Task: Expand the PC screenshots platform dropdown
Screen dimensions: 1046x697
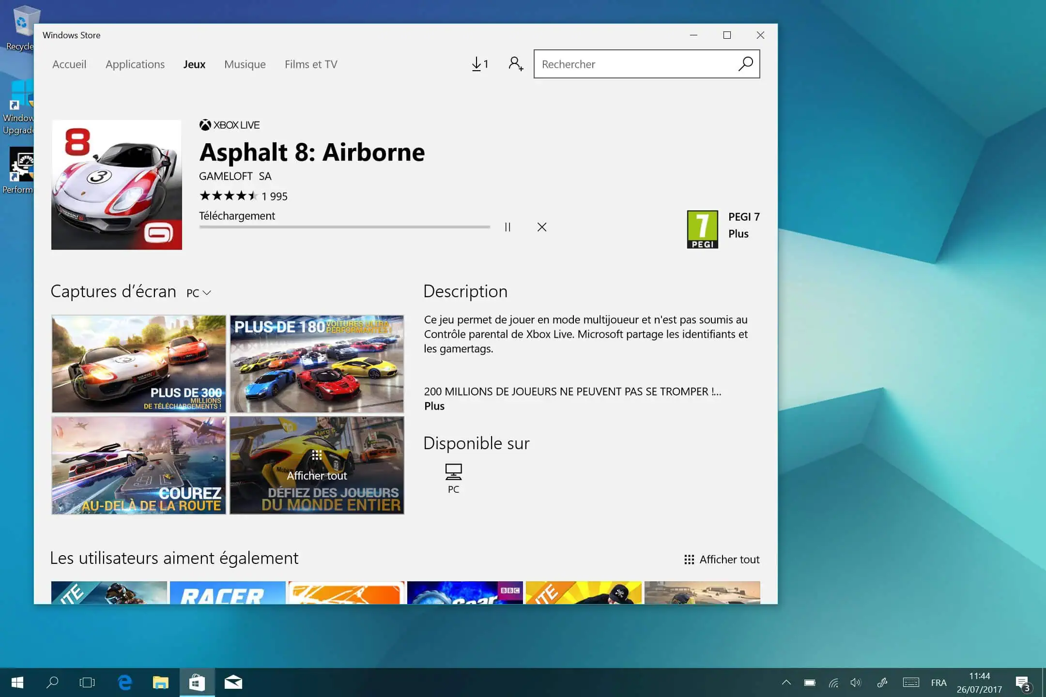Action: coord(199,293)
